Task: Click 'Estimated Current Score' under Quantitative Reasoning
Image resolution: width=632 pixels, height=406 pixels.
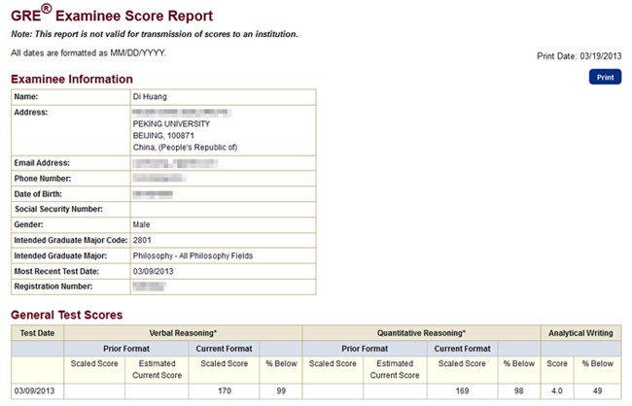Action: (x=395, y=369)
